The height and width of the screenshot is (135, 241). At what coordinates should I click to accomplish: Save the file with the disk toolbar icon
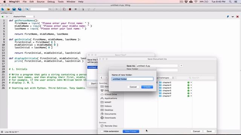point(14,9)
